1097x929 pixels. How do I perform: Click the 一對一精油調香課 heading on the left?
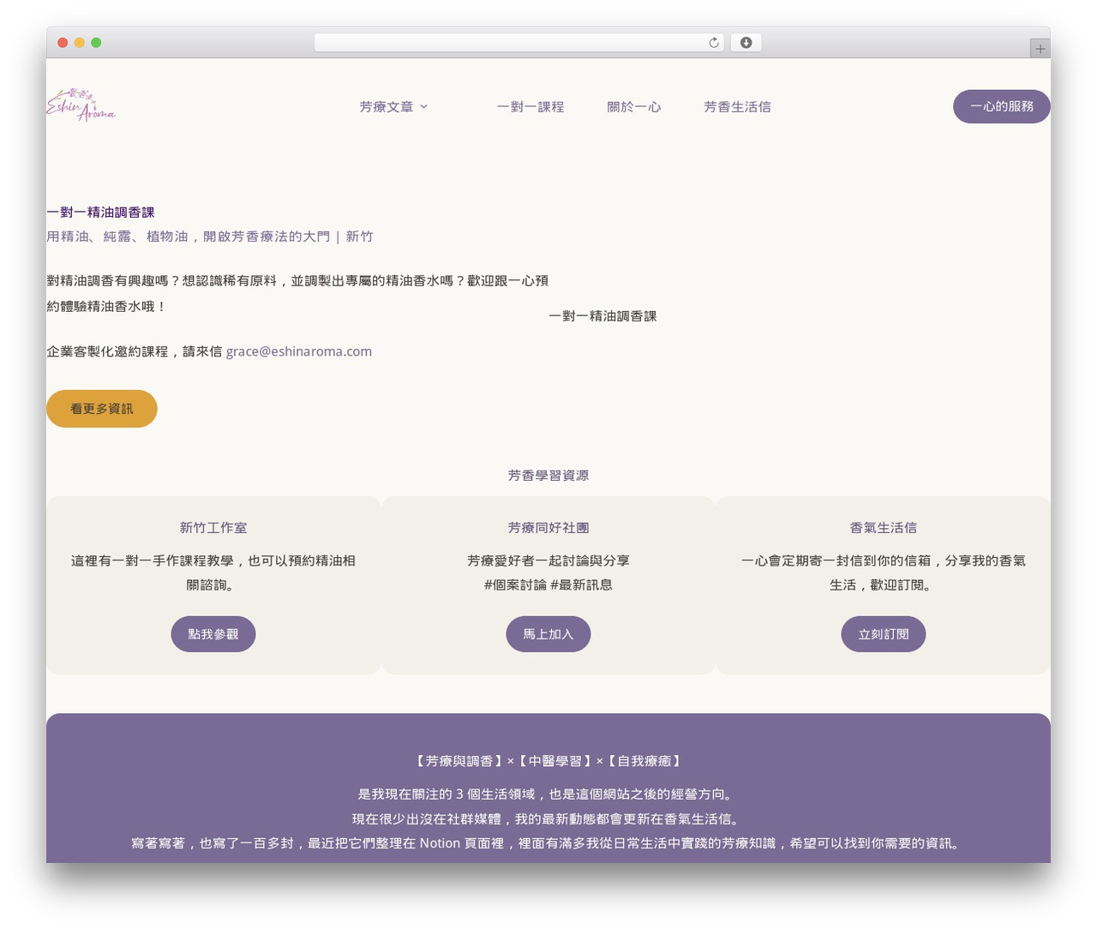(100, 213)
